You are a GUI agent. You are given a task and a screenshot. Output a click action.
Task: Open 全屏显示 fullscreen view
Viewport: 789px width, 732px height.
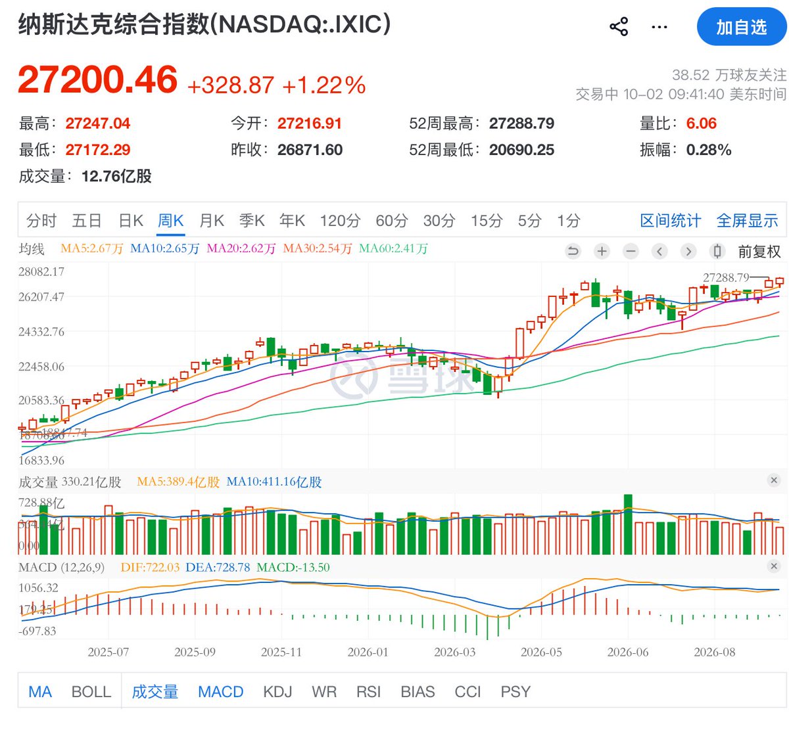pos(748,221)
